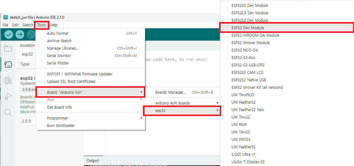Screen dimensions: 354x166
Task: Select Manage Libraries... menu entry
Action: tap(90, 48)
